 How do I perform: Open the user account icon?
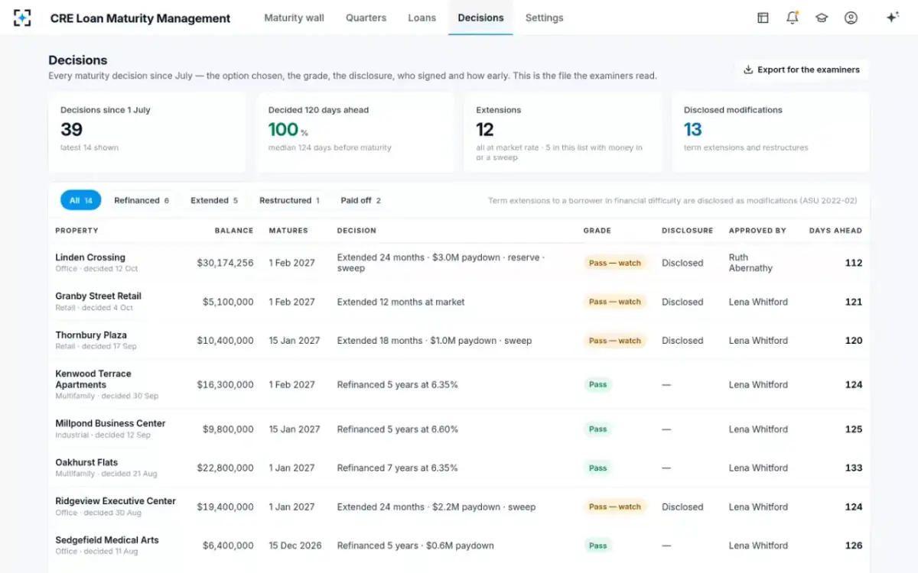(851, 18)
